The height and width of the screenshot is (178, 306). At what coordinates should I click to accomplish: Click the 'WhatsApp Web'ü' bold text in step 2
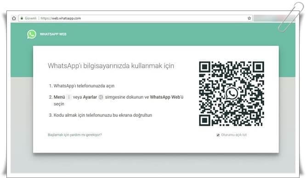pos(167,97)
